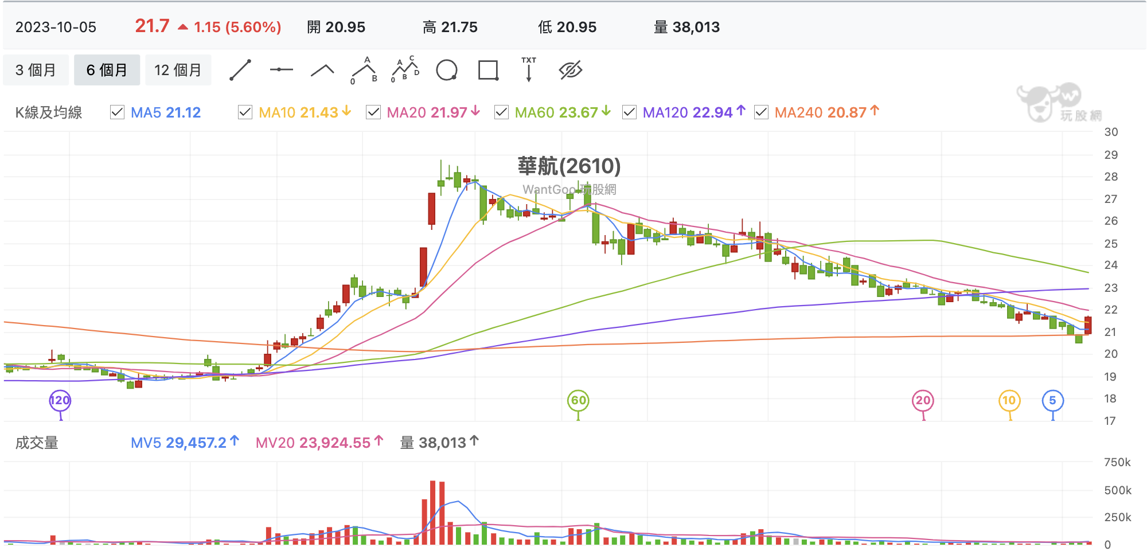Click the latest red candlestick at right edge

[x=1088, y=325]
